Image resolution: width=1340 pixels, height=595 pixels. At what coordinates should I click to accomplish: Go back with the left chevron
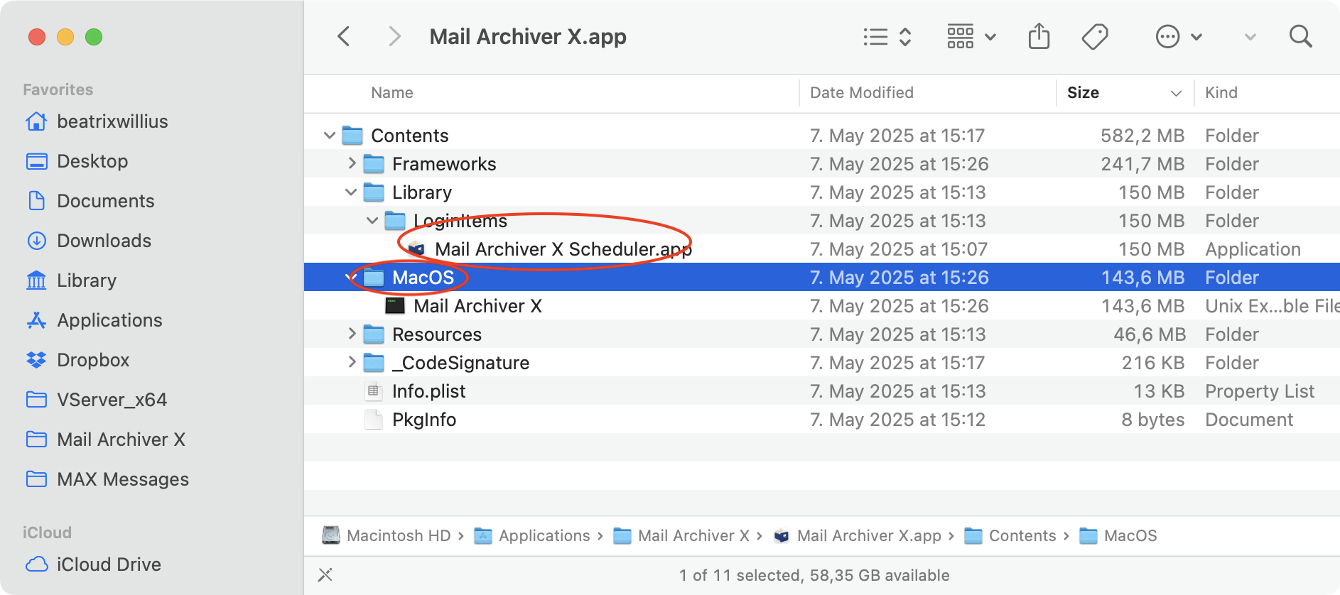(344, 36)
